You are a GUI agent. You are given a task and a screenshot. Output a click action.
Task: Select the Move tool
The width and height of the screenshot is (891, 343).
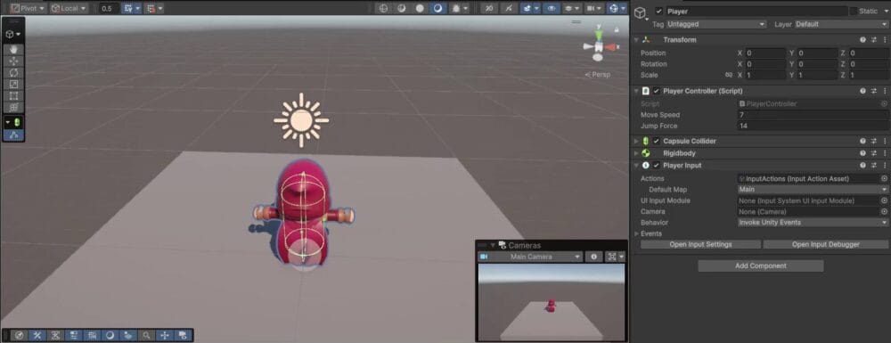point(13,61)
